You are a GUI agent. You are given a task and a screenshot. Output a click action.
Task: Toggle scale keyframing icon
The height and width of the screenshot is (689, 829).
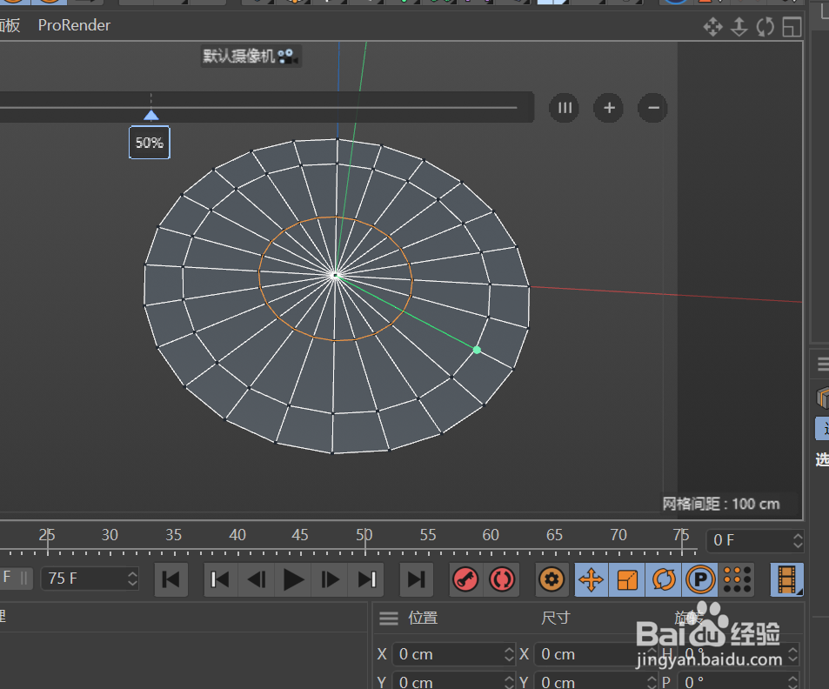[627, 579]
